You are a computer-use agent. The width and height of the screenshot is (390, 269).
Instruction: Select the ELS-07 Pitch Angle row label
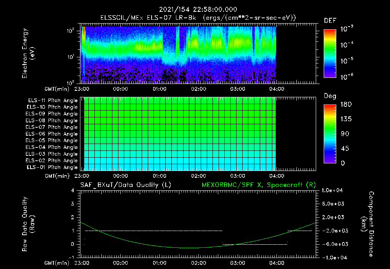(x=52, y=127)
